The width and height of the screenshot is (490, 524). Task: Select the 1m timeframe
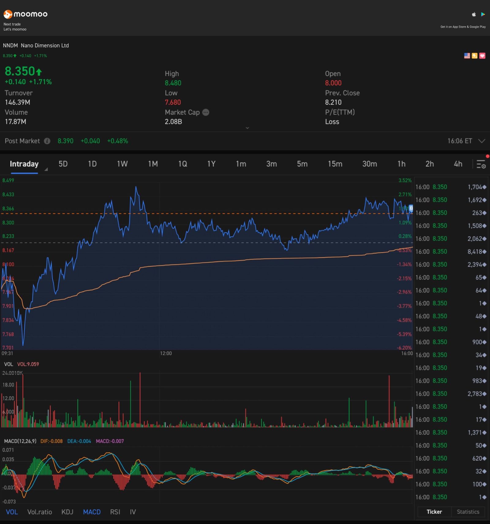[241, 164]
